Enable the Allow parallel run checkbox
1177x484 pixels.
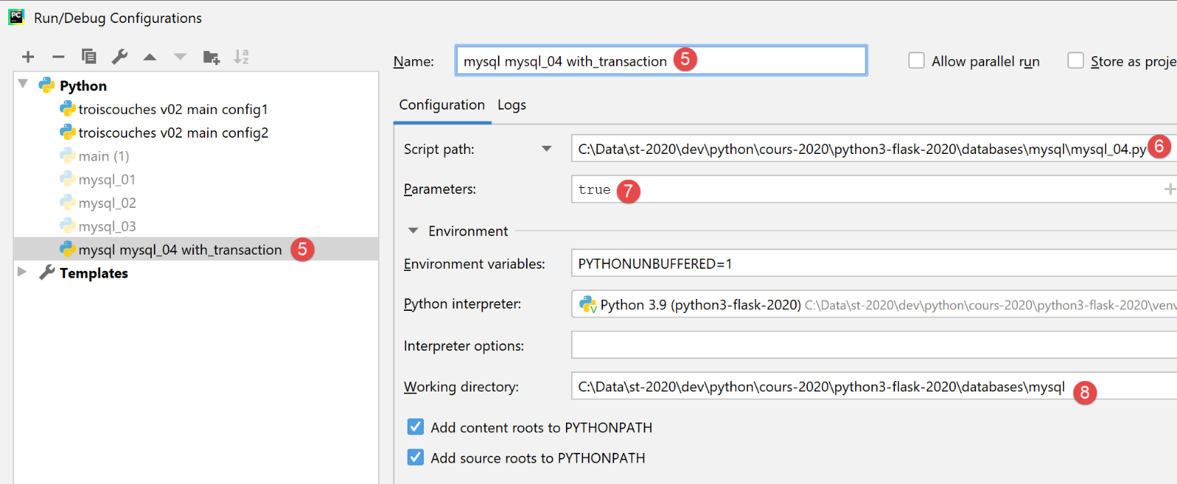(x=917, y=61)
